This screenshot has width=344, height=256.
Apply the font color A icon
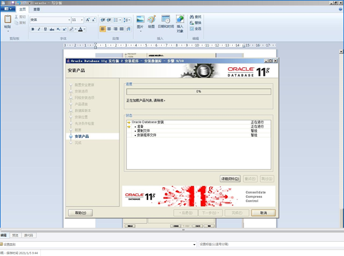[x=80, y=29]
